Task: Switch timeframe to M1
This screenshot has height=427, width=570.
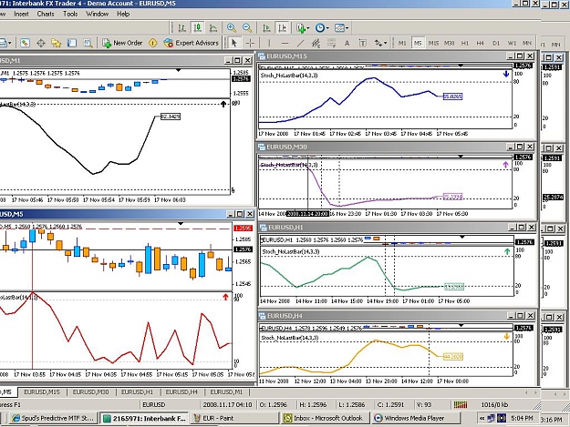Action: [x=402, y=43]
